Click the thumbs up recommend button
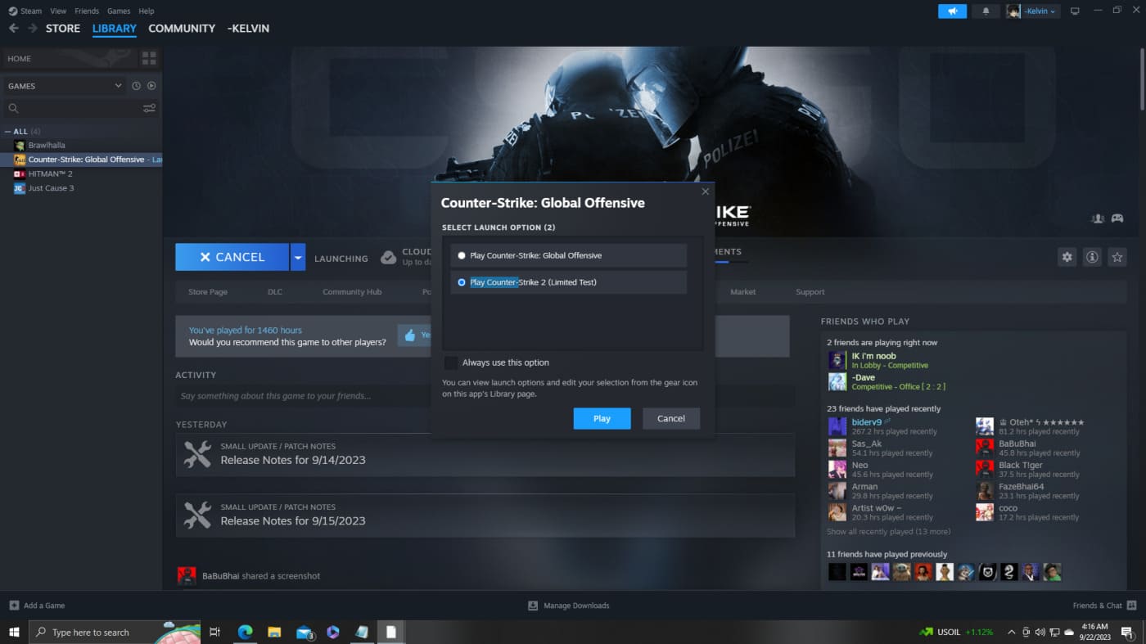Viewport: 1146px width, 644px height. (415, 335)
